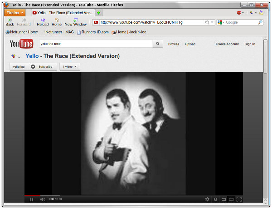Pause the video playback
Viewport: 272px width, 209px height.
(31, 199)
